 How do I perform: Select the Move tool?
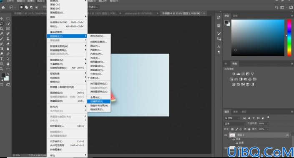pyautogui.click(x=2, y=19)
